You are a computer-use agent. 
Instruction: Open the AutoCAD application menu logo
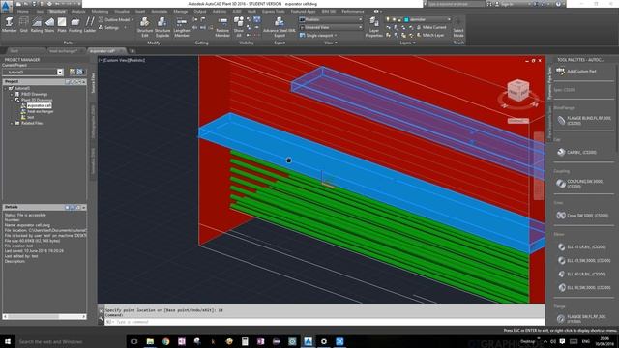(6, 6)
